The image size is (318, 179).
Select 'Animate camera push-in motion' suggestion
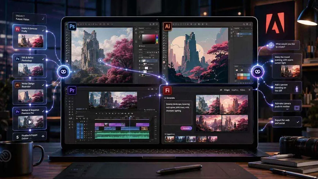click(287, 106)
